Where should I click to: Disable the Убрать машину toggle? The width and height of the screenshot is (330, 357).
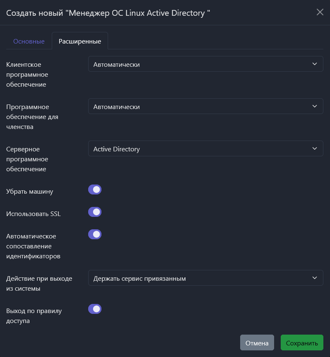(95, 190)
